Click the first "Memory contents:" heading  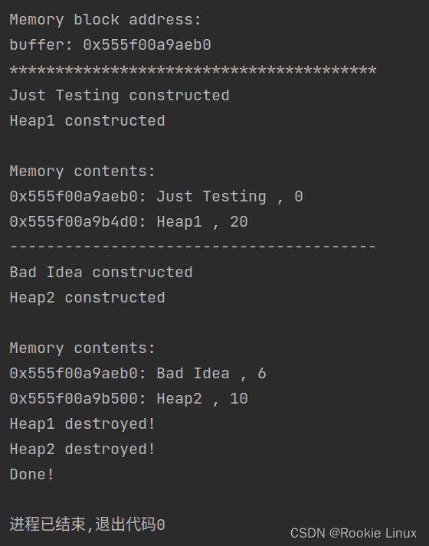[x=82, y=172]
